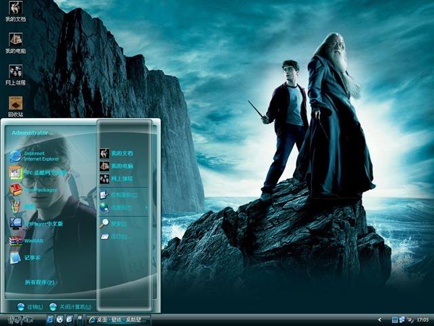Viewport: 434px width, 326px height.
Task: Open 我的文档 desktop icon
Action: click(15, 12)
